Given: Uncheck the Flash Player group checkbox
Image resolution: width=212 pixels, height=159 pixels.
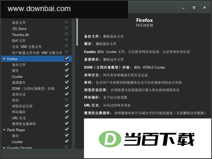Looking at the screenshot, I should pos(67,129).
